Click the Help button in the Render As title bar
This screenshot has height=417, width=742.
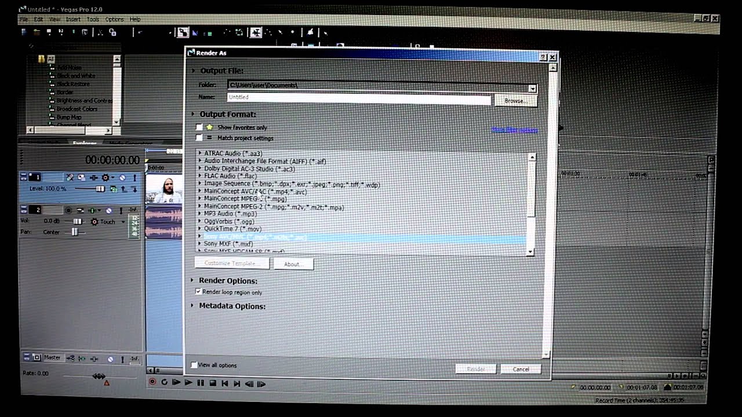click(x=543, y=57)
